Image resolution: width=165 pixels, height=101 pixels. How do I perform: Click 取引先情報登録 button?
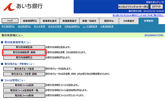click(24, 47)
